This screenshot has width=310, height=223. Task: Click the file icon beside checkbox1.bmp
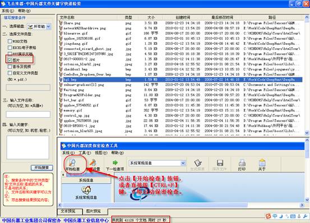[x=61, y=69]
